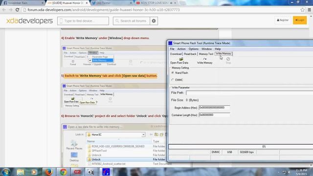Click the USB status bar cell
This screenshot has height=176, width=313.
click(229, 152)
